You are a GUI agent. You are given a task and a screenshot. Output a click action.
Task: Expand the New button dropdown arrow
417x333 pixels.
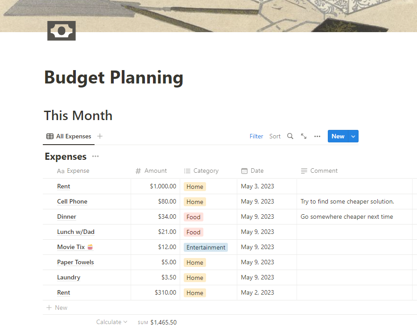[x=353, y=136]
